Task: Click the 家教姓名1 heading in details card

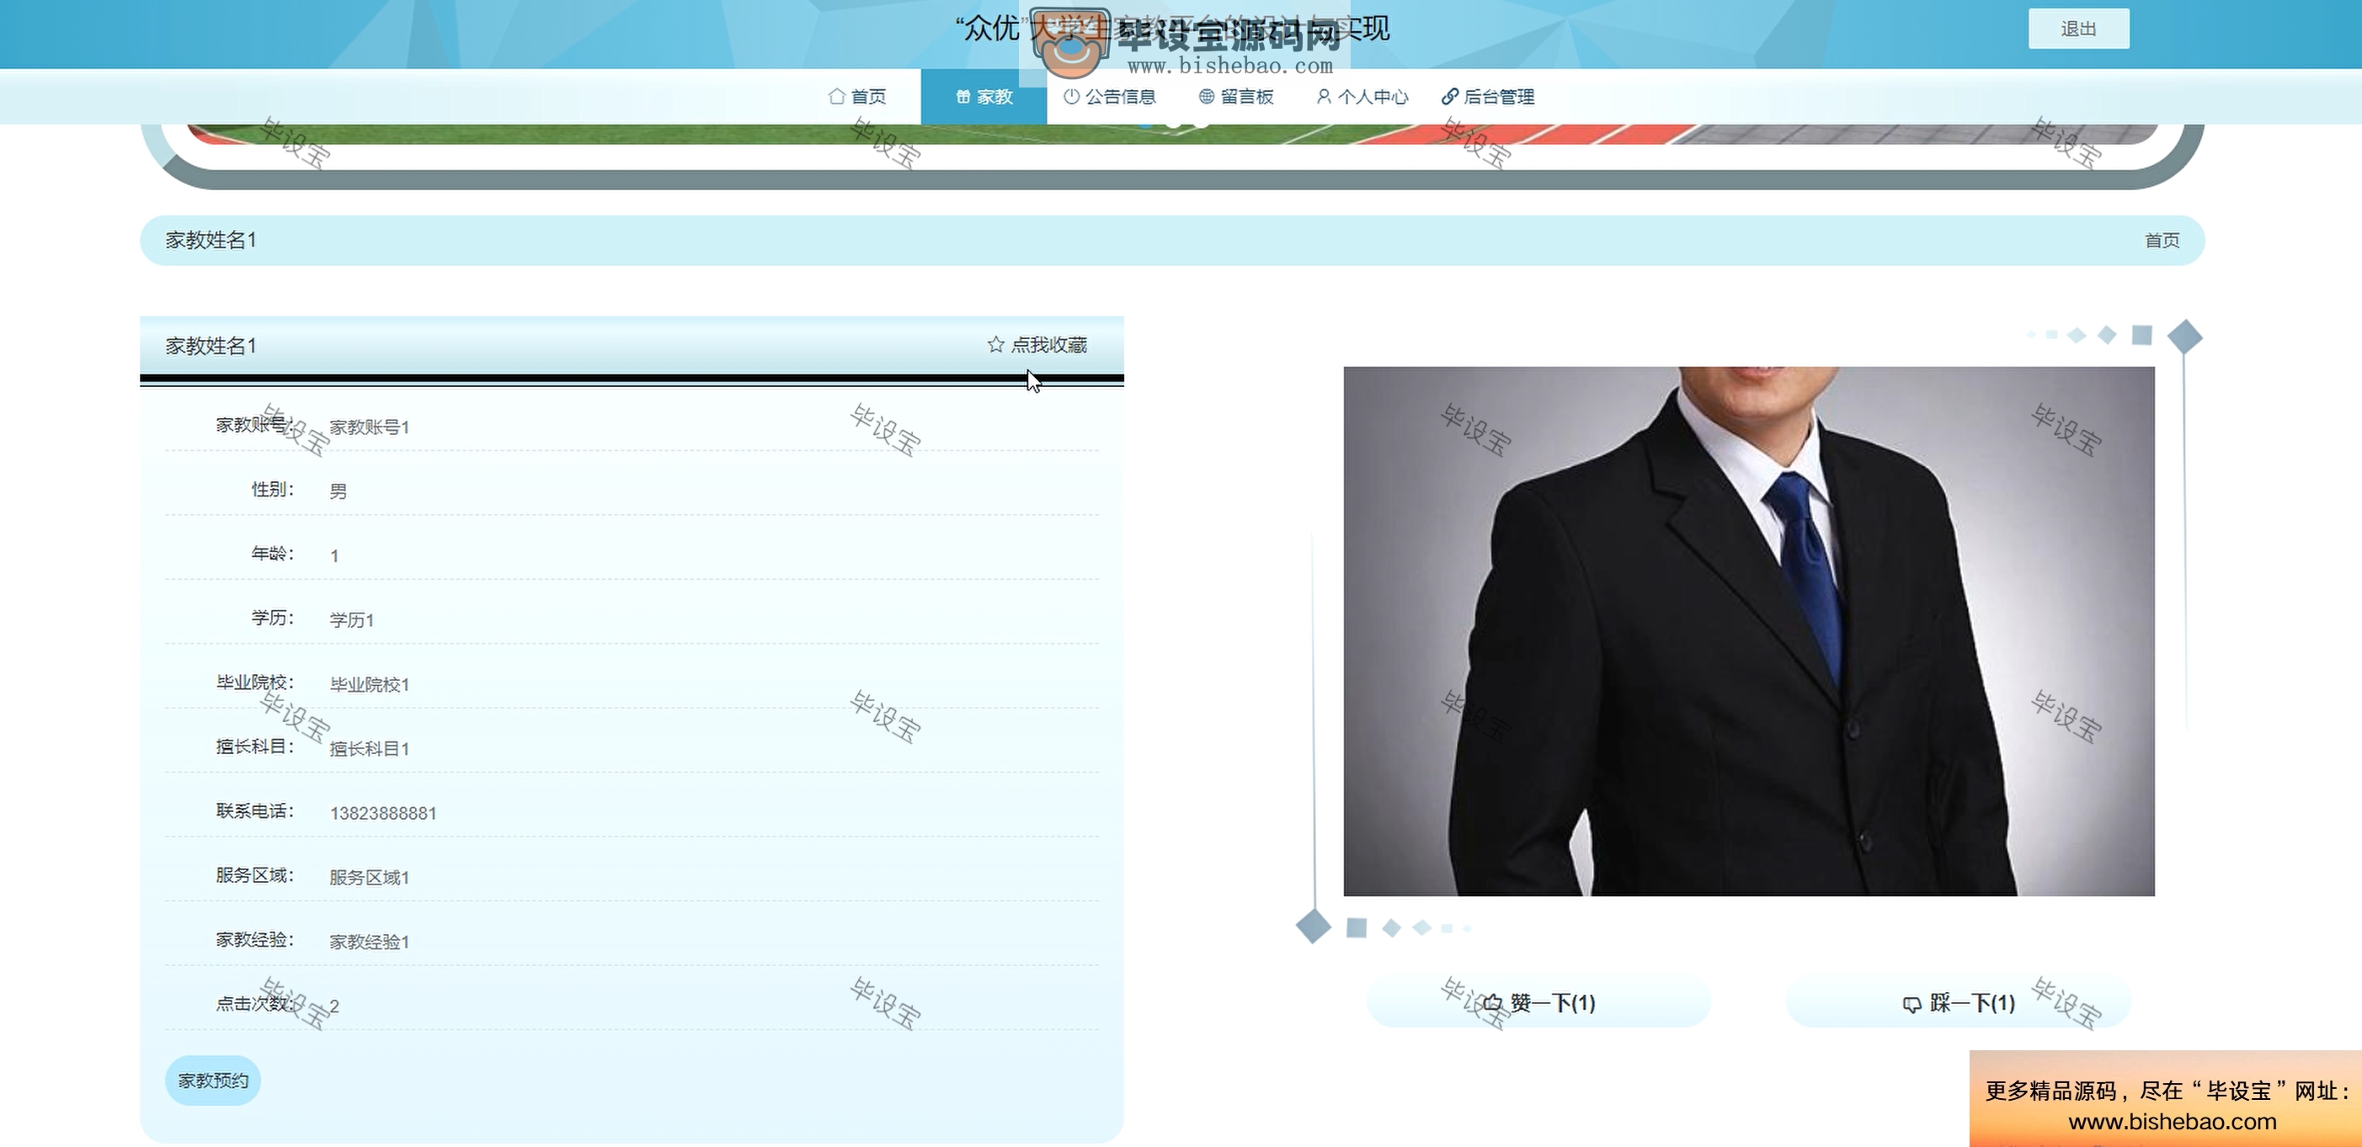Action: (211, 347)
